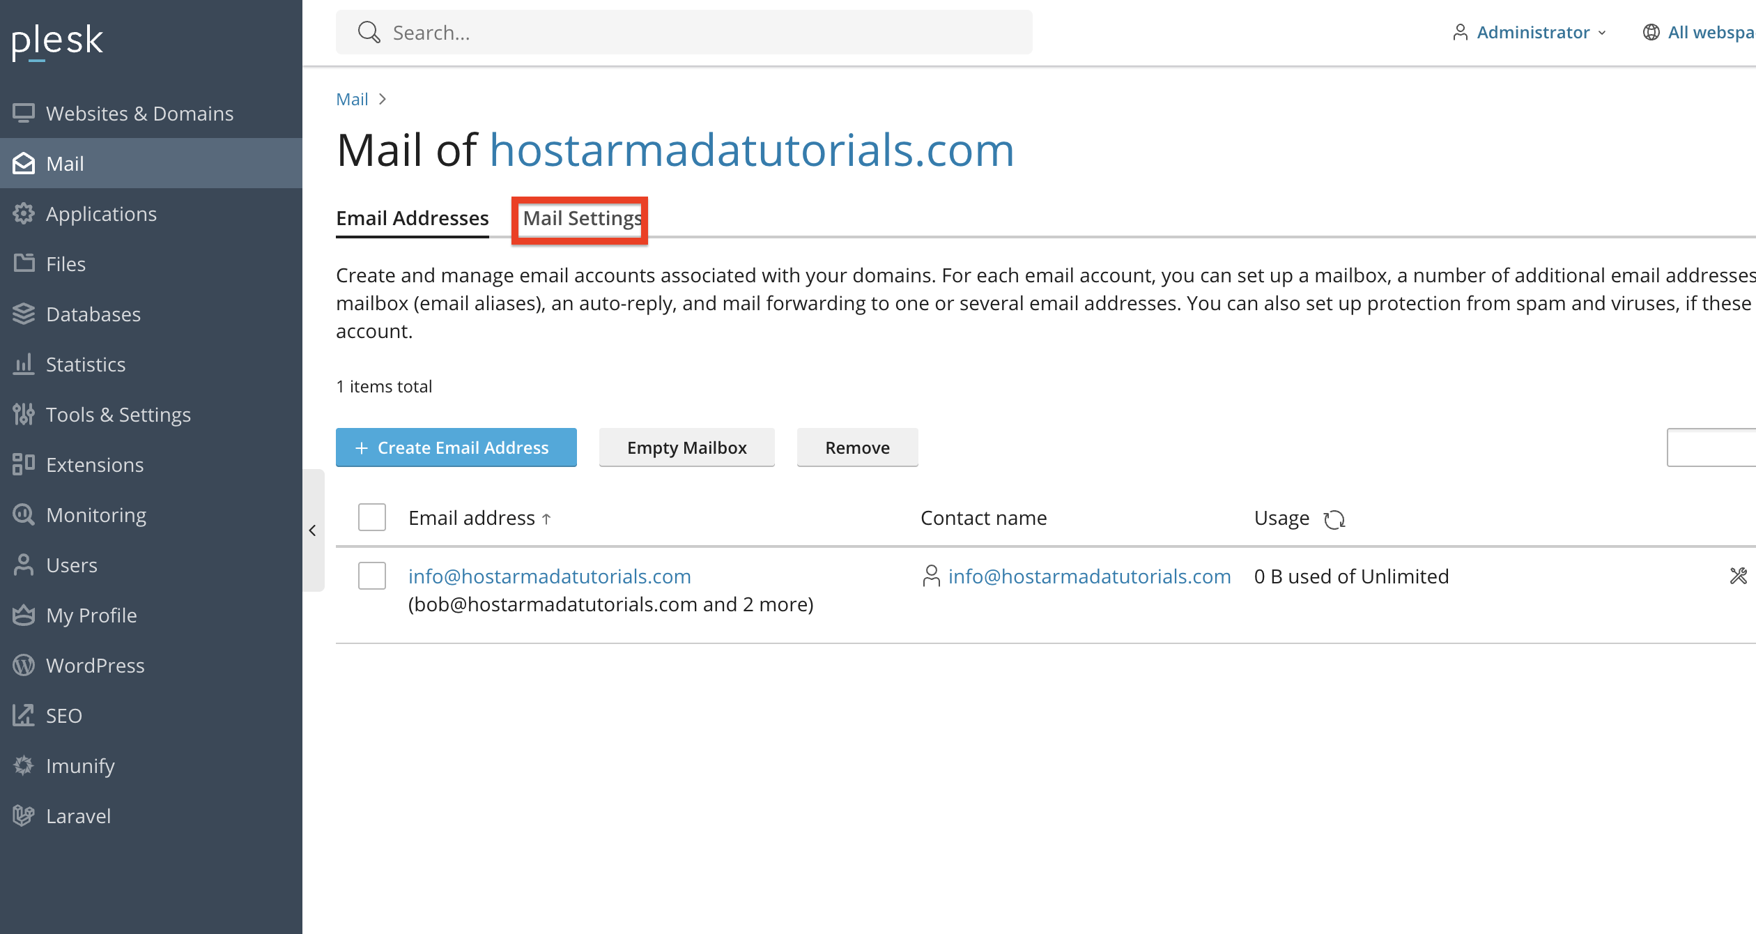The width and height of the screenshot is (1756, 934).
Task: Check the box for info@hostarmadatutorials.com row
Action: click(372, 576)
